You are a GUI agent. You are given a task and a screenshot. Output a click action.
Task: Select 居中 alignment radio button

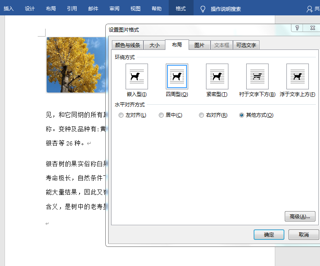[161, 115]
